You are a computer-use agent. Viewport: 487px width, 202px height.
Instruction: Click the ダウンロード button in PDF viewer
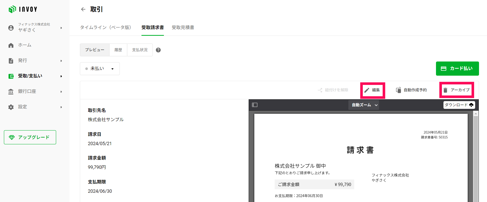tap(459, 105)
